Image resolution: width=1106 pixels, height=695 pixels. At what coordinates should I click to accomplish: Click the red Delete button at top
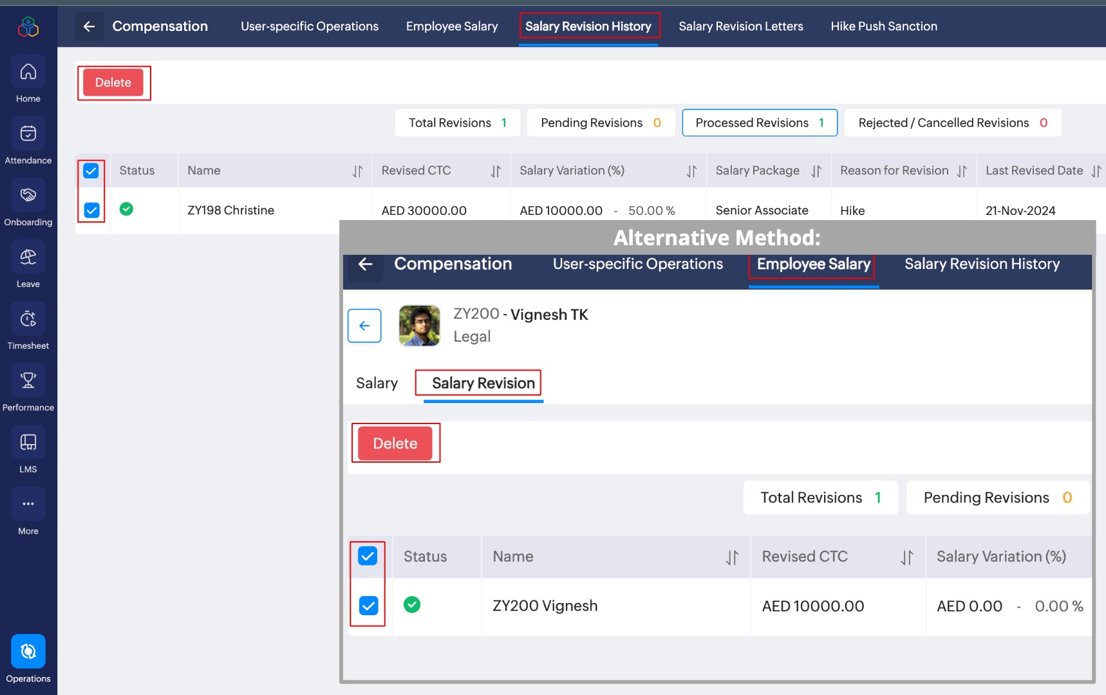(113, 82)
